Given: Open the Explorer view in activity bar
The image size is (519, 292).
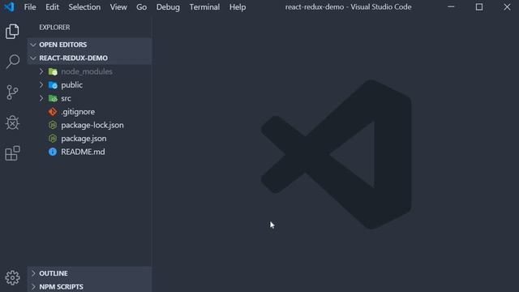Looking at the screenshot, I should 12,32.
